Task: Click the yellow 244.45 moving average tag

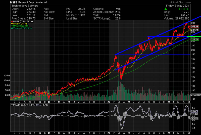Action: tap(195, 30)
